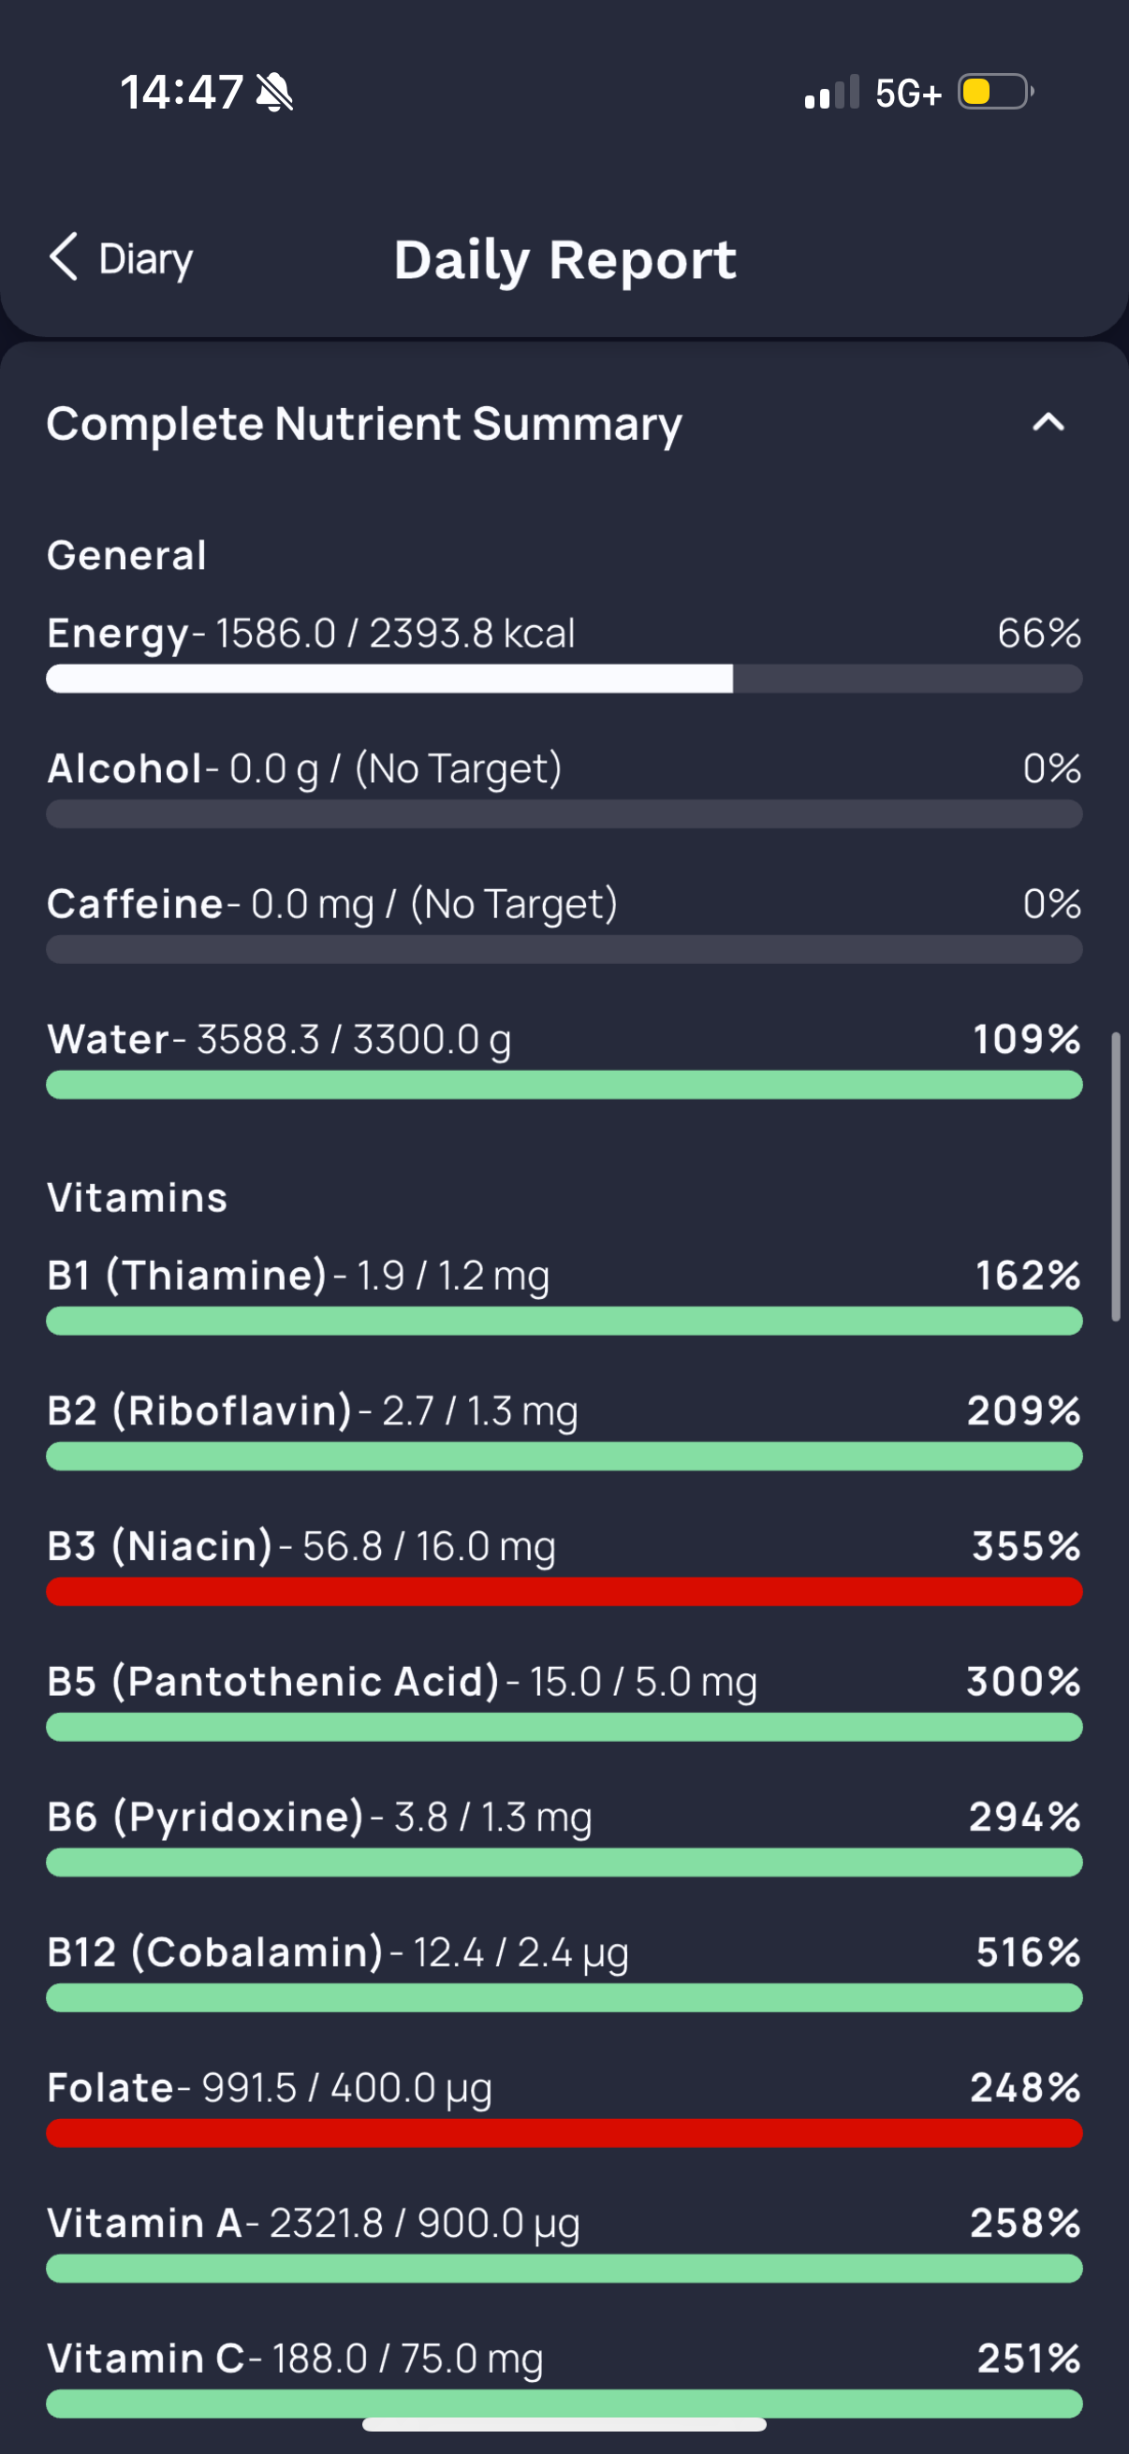The height and width of the screenshot is (2454, 1129).
Task: Tap the Vitamin C 251% percentage
Action: click(1029, 2359)
